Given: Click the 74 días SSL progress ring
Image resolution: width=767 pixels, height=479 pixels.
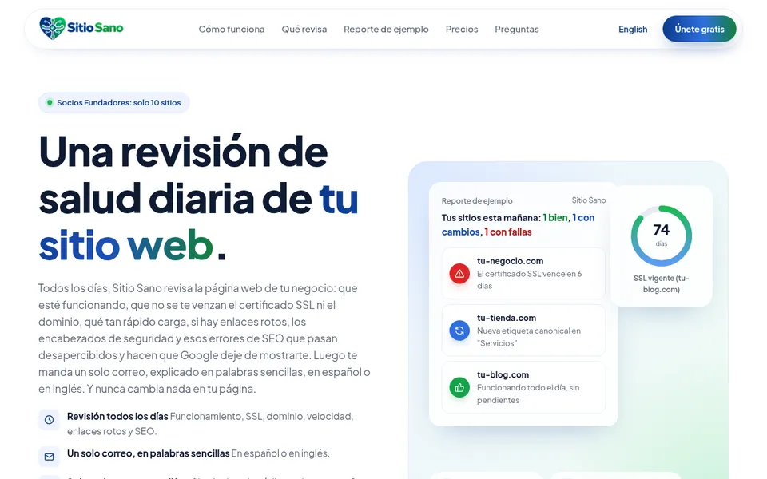Looking at the screenshot, I should (x=662, y=236).
